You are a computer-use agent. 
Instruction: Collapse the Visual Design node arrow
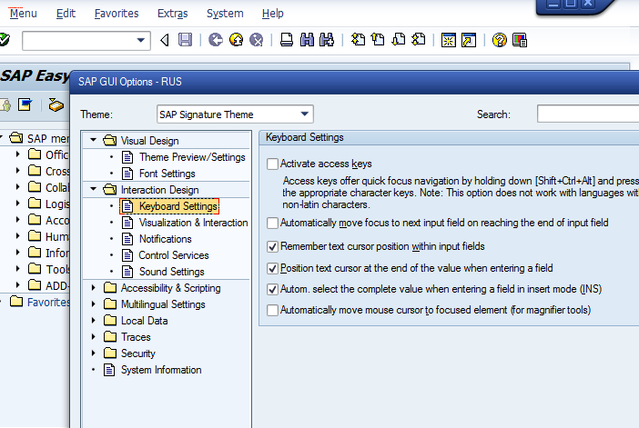(94, 140)
